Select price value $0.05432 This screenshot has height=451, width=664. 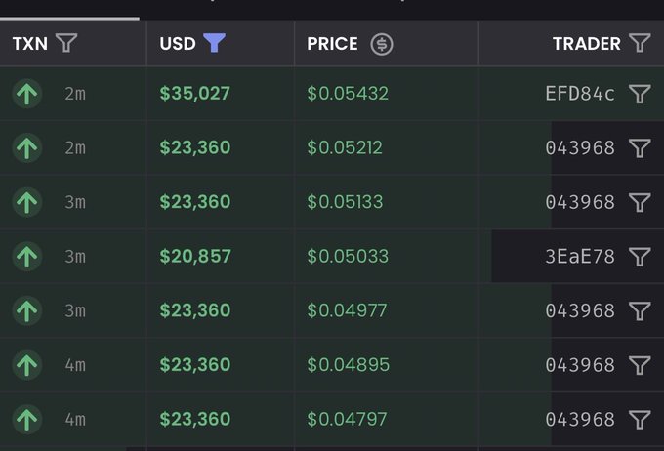(348, 93)
